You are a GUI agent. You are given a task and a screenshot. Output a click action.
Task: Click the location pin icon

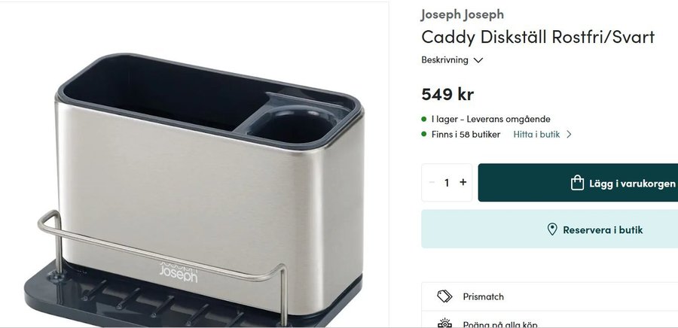click(552, 229)
